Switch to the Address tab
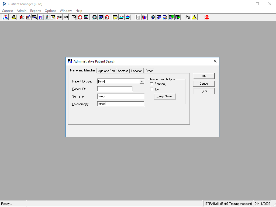The height and width of the screenshot is (207, 276). click(x=123, y=71)
